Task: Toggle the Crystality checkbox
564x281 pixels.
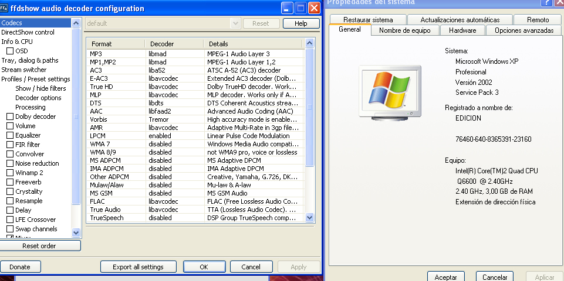Action: click(10, 191)
